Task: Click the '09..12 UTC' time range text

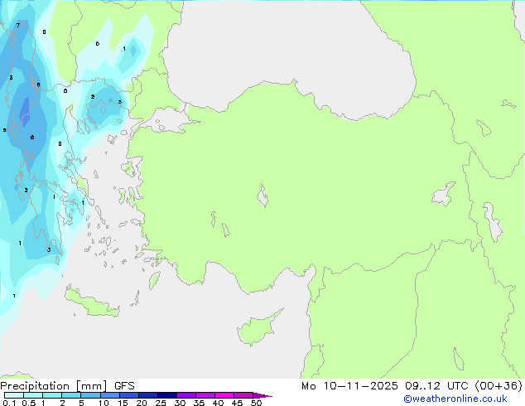Action: point(436,386)
